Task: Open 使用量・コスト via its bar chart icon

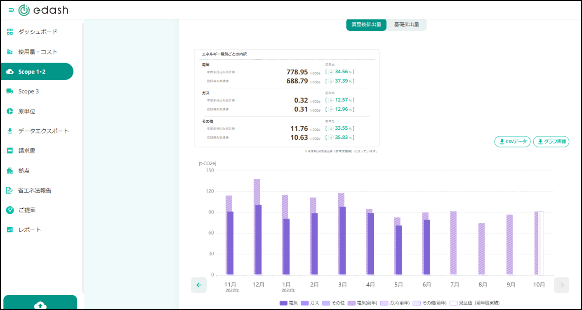Action: pos(10,52)
